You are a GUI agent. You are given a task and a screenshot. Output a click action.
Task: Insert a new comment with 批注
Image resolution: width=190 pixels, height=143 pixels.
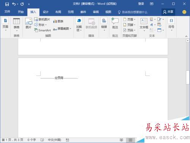coord(115,24)
